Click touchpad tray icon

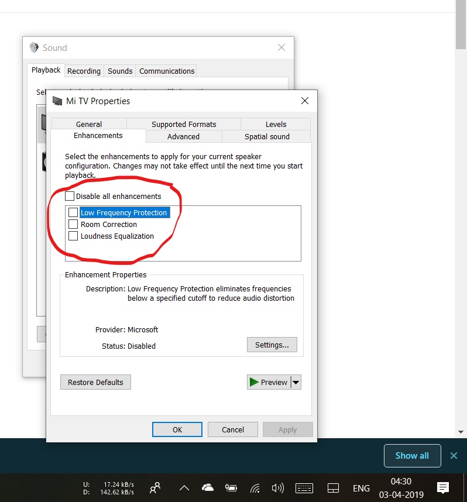point(333,488)
